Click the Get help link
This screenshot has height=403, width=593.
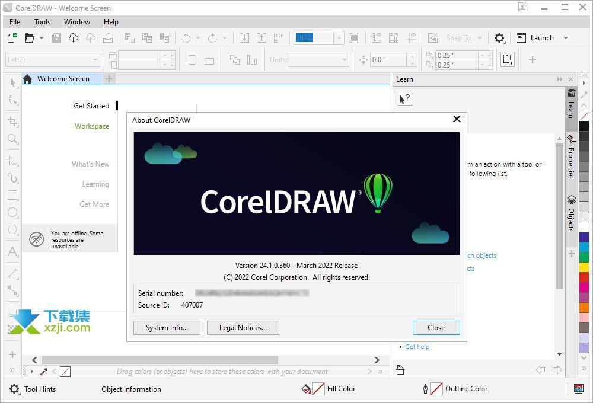[x=417, y=347]
